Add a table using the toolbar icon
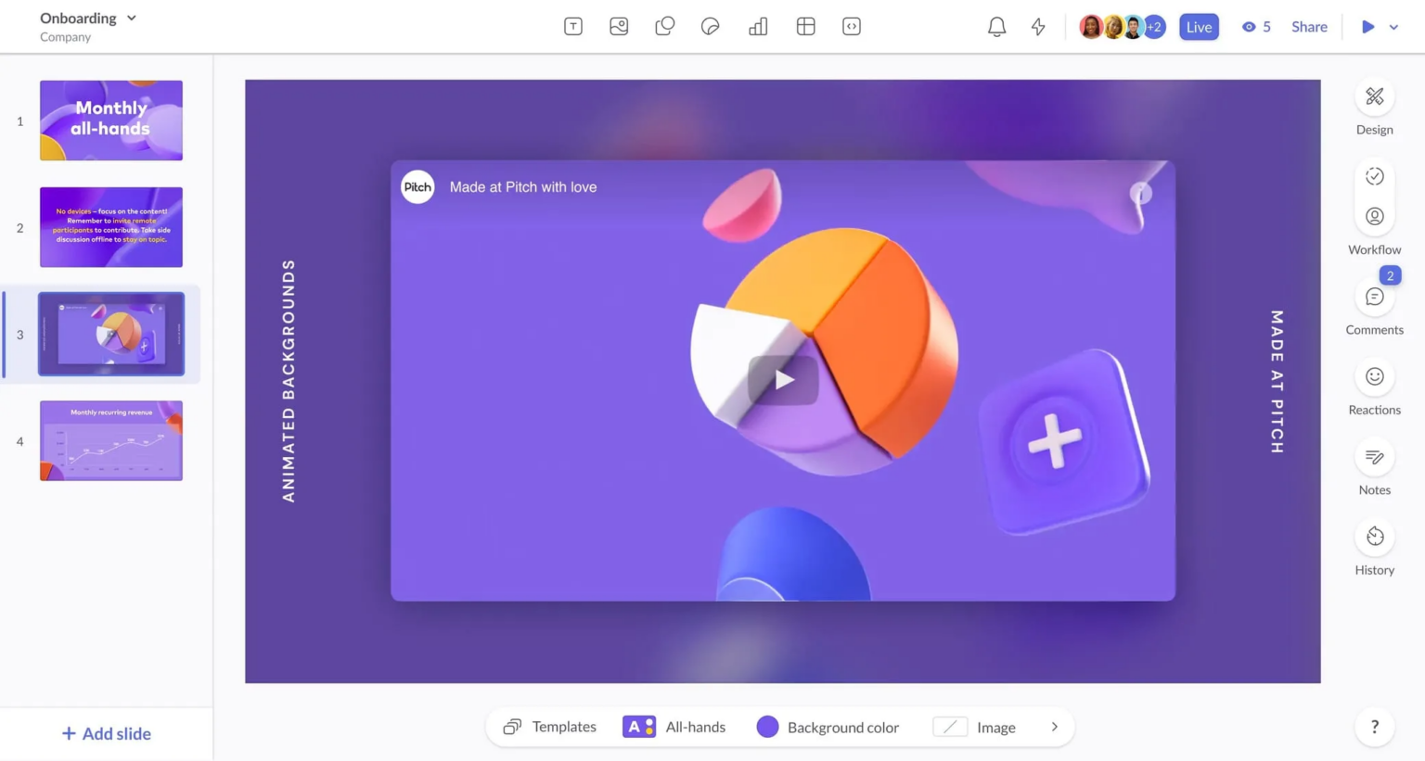Screen dimensions: 1425x761 point(805,26)
